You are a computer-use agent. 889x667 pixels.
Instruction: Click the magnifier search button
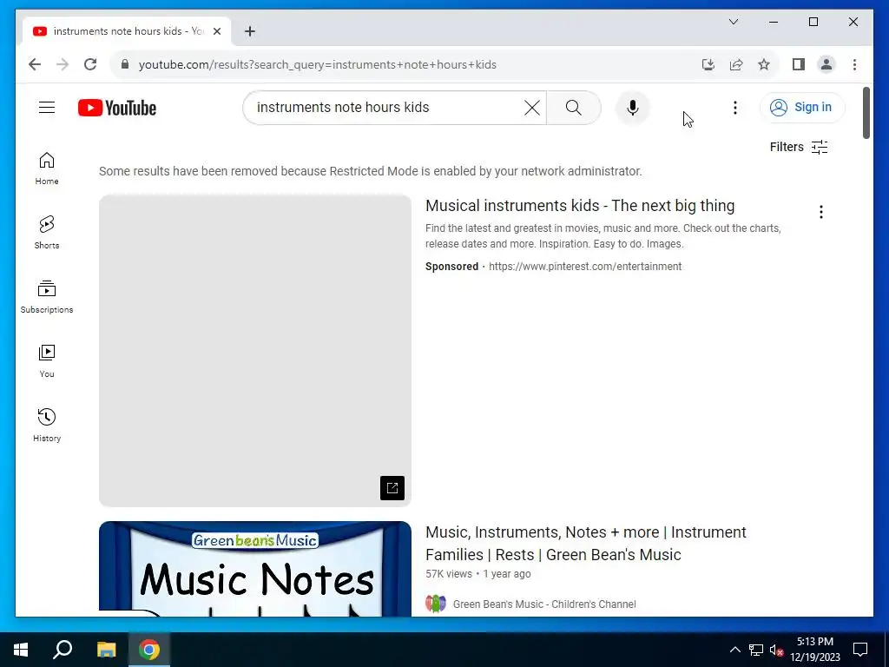[x=574, y=108]
